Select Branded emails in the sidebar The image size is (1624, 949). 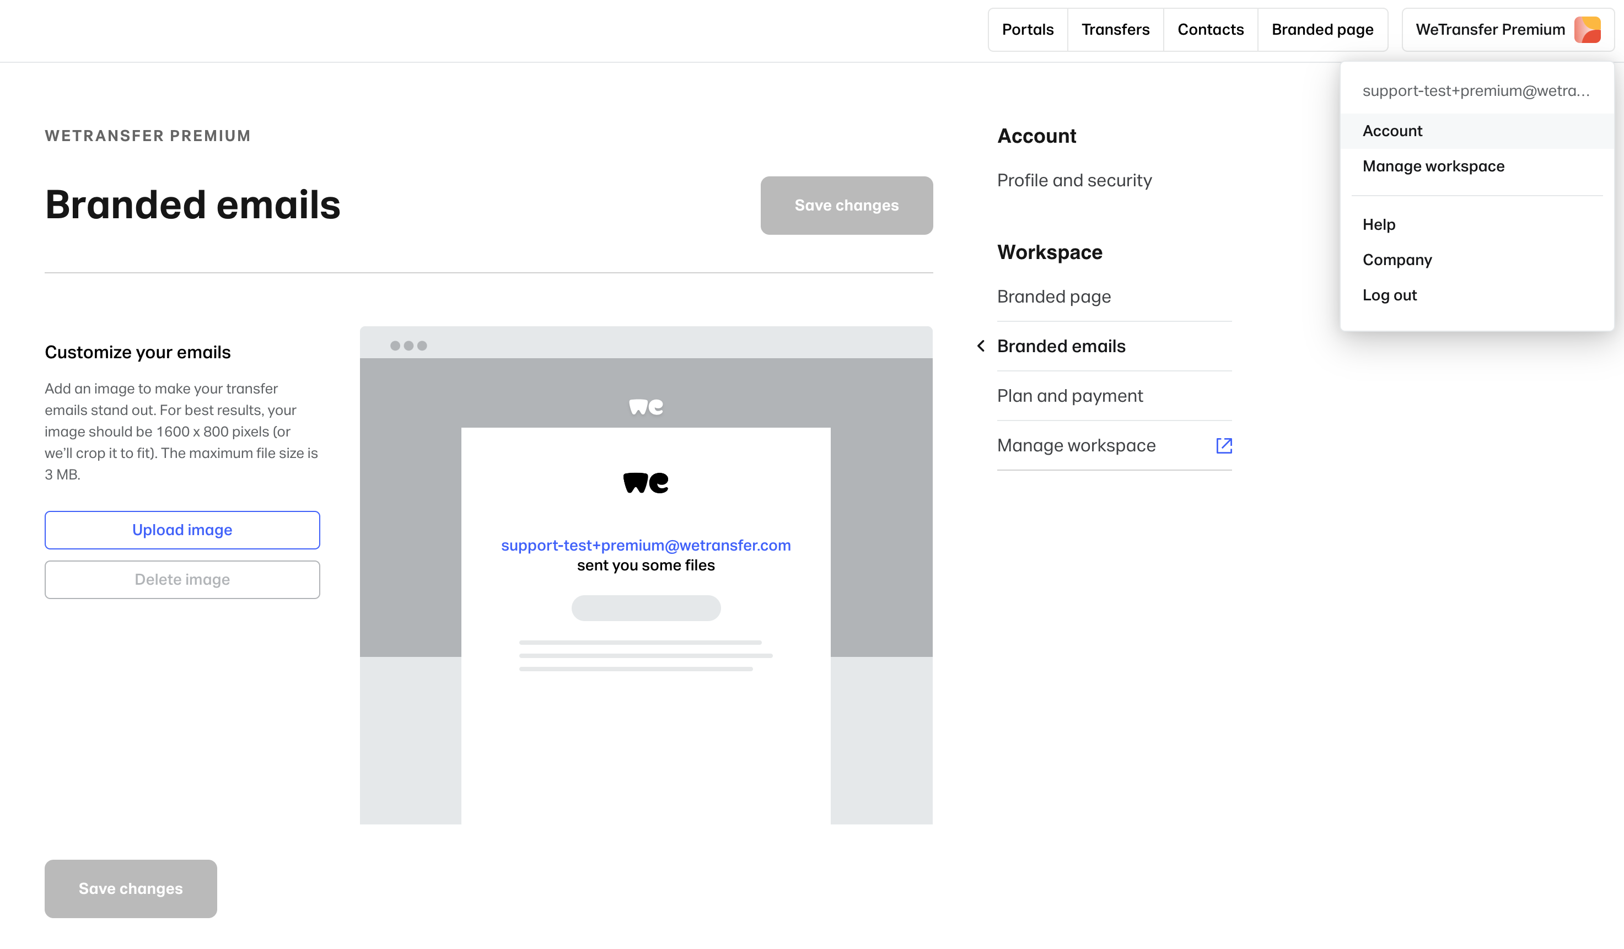[x=1114, y=347]
